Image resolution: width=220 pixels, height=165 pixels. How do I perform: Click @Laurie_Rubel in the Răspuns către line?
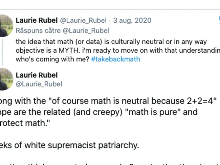click(x=87, y=30)
